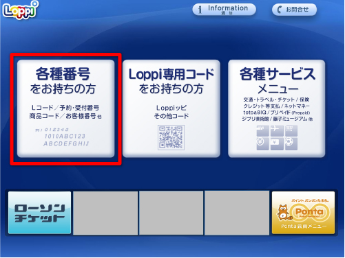345x258 pixels.
Task: Select 各種番号をお持ちの方 panel
Action: (x=66, y=108)
